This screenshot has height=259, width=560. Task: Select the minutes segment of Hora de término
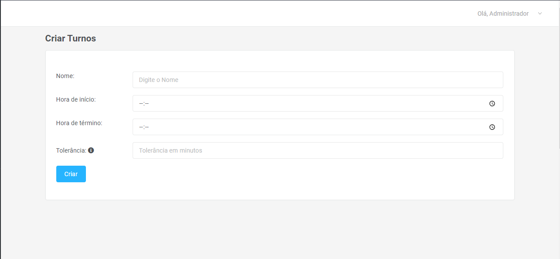click(147, 127)
